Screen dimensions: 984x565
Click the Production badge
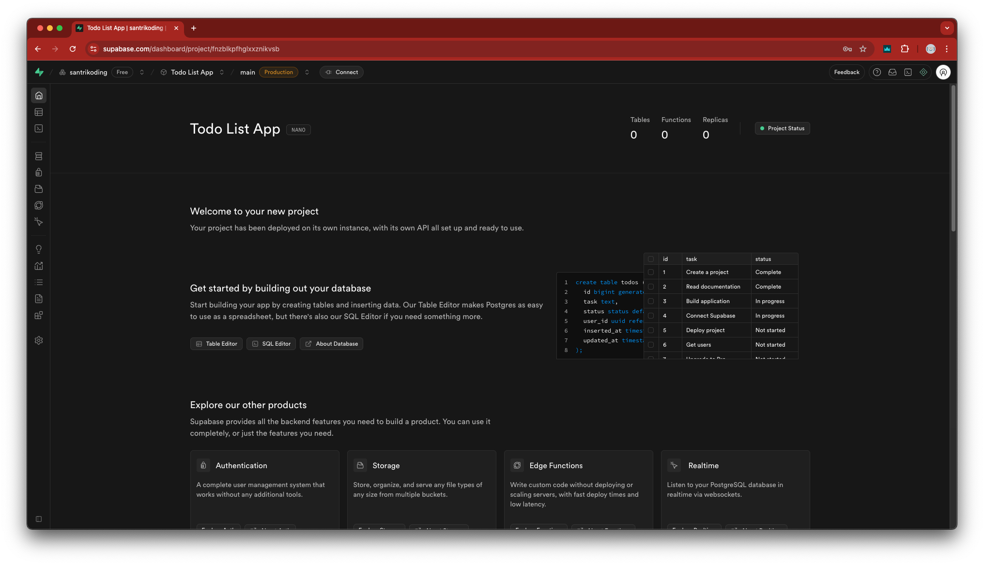point(278,72)
